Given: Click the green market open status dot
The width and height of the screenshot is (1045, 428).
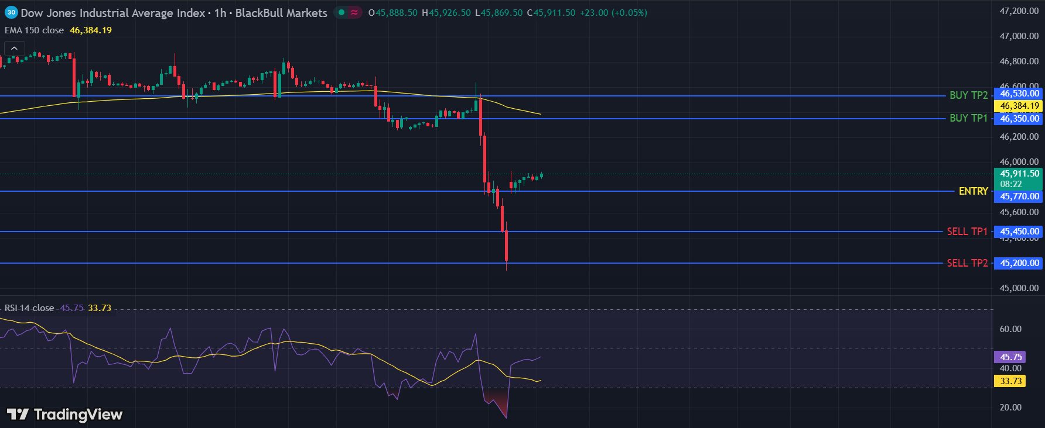Looking at the screenshot, I should pyautogui.click(x=341, y=12).
